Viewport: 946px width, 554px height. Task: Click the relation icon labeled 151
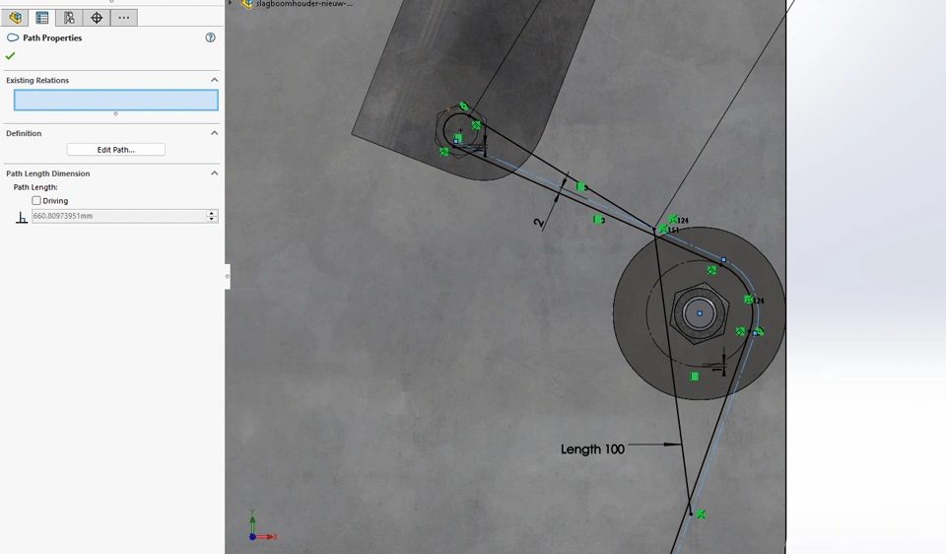click(x=663, y=230)
